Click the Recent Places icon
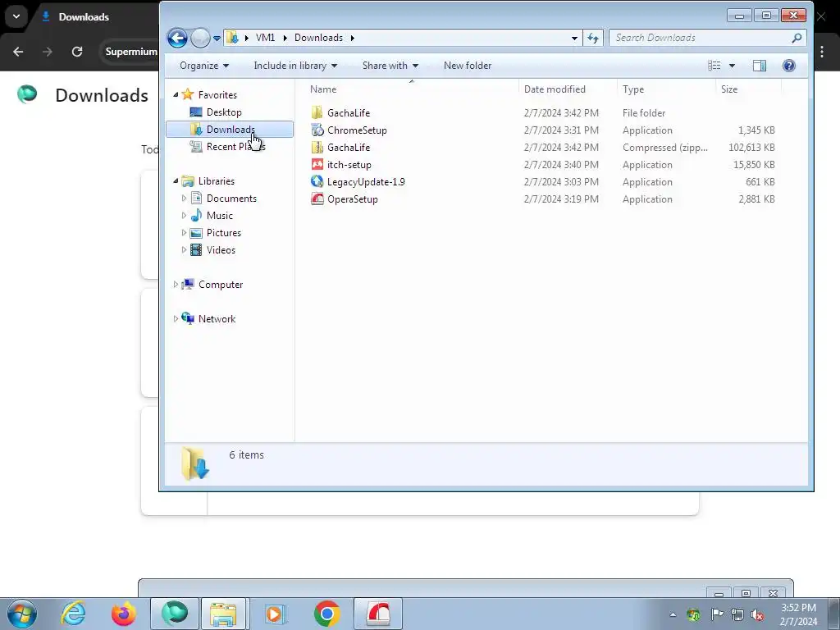 pyautogui.click(x=196, y=146)
